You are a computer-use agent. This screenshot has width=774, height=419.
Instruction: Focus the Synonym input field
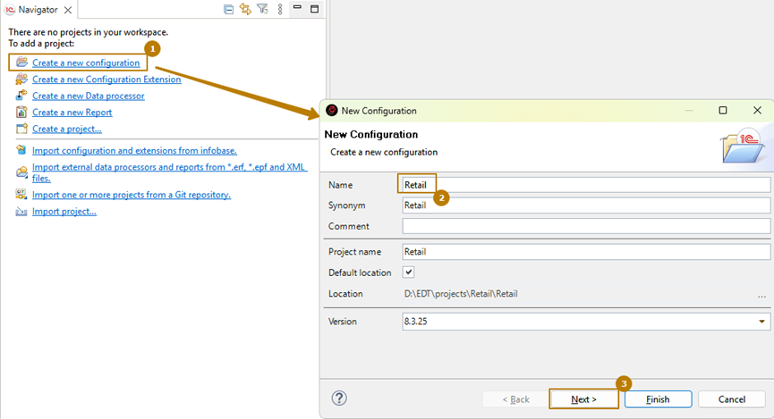coord(585,205)
